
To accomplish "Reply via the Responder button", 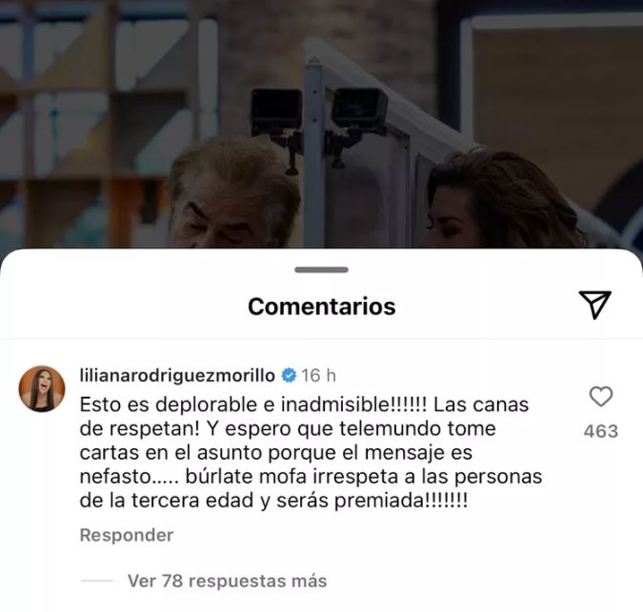I will [127, 535].
